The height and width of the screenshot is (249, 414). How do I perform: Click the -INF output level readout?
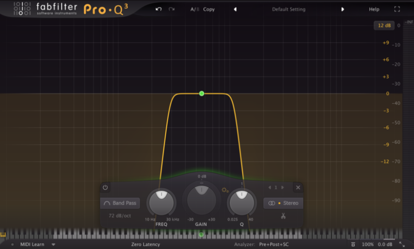(x=409, y=22)
